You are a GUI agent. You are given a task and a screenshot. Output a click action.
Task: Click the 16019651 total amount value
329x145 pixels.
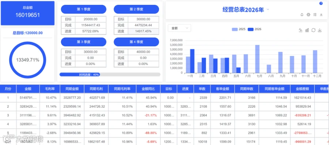click(x=27, y=15)
